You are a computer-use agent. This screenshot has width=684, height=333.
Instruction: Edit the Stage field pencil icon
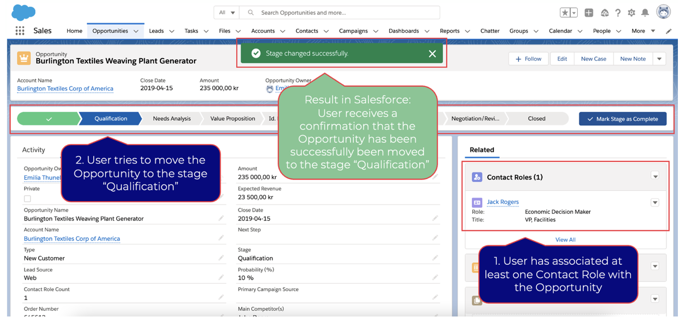(x=435, y=258)
